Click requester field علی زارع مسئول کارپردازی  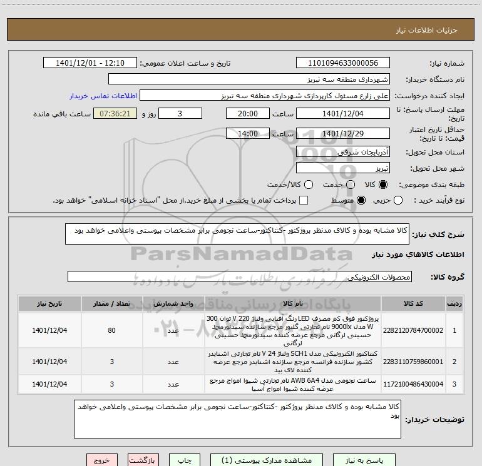tap(265, 96)
